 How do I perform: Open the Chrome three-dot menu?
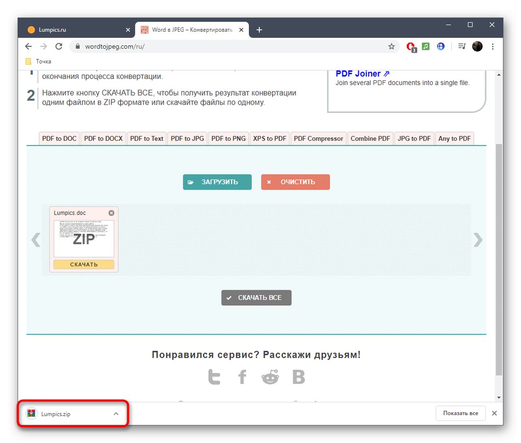(x=492, y=47)
